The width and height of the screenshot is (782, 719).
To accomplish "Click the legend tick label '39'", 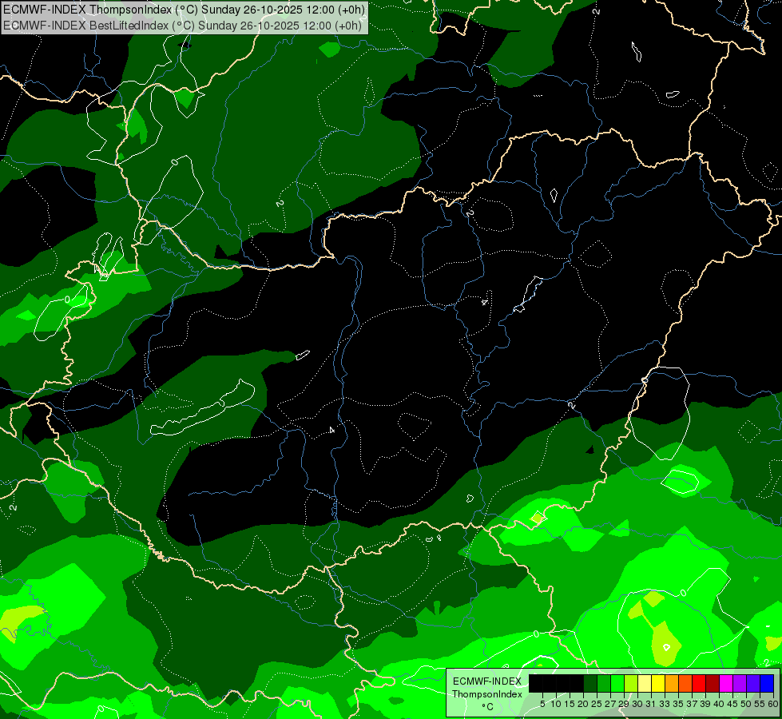I will coord(705,704).
